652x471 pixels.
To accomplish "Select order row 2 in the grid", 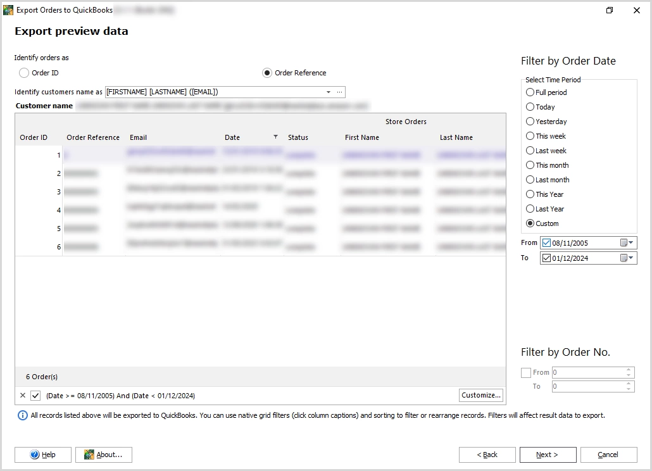I will pyautogui.click(x=261, y=173).
